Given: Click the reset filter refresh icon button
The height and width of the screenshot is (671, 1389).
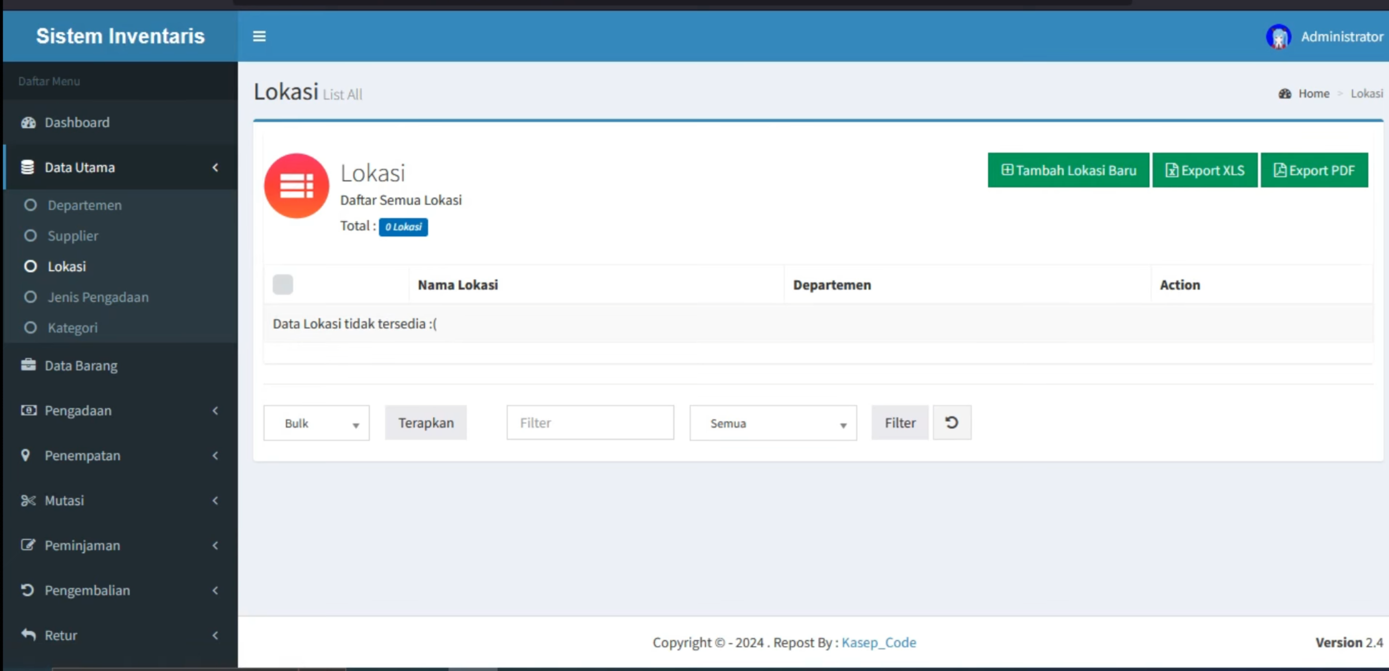Looking at the screenshot, I should click(952, 422).
